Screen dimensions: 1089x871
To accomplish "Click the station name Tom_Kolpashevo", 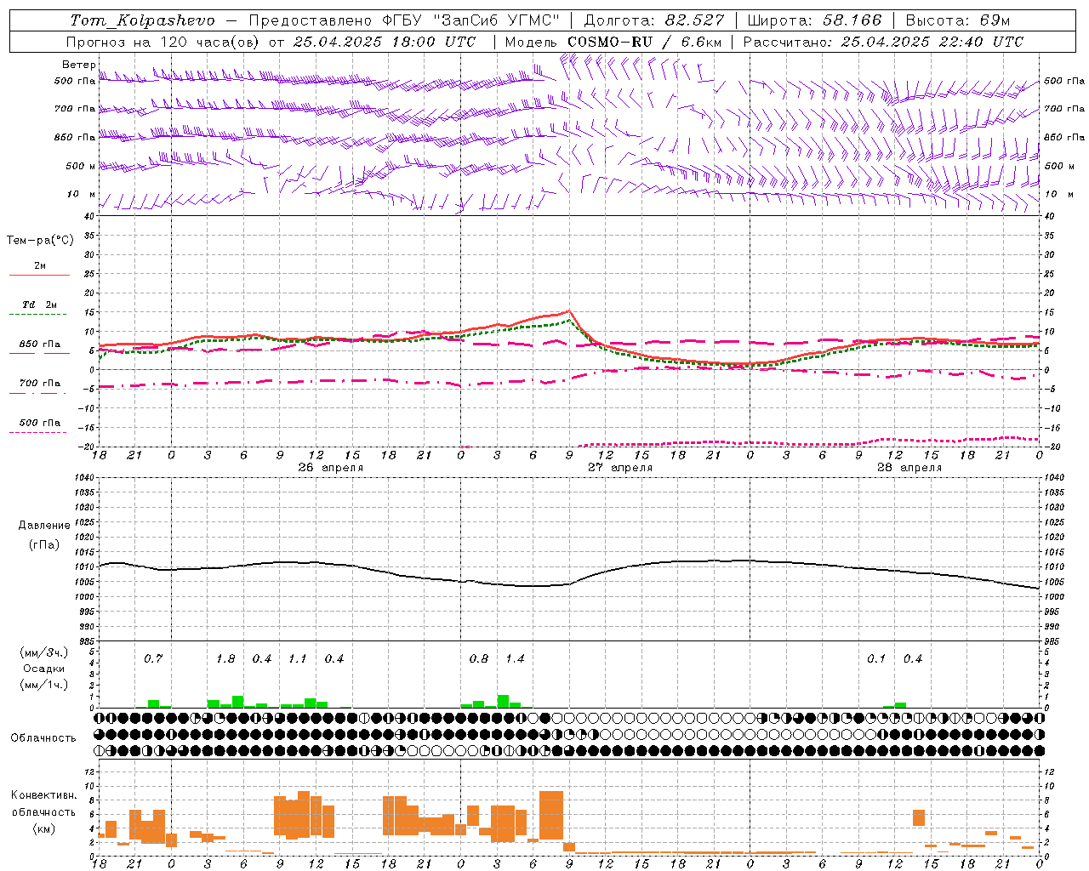I will point(142,20).
